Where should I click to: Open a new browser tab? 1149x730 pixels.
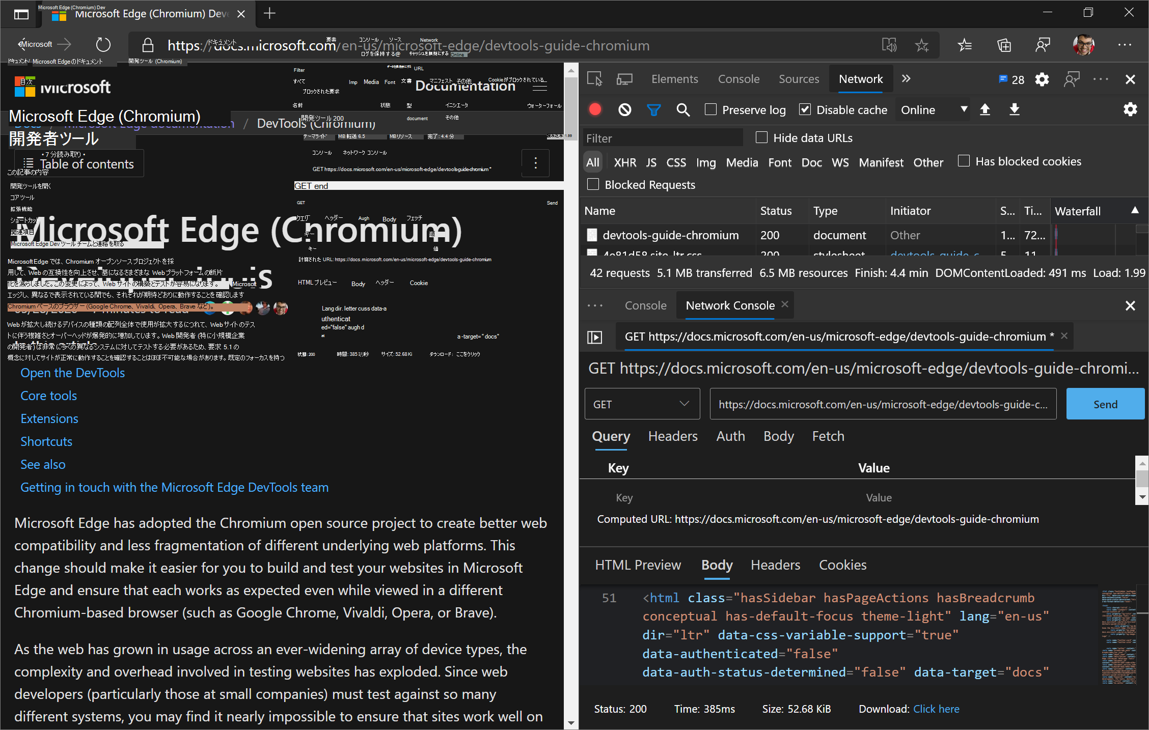click(x=269, y=14)
